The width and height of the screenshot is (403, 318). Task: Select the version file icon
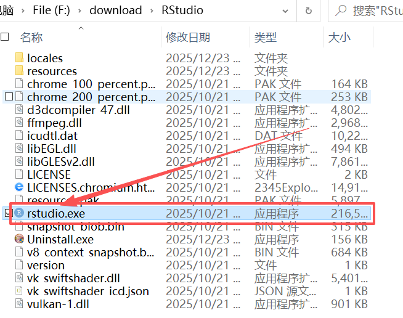[19, 265]
